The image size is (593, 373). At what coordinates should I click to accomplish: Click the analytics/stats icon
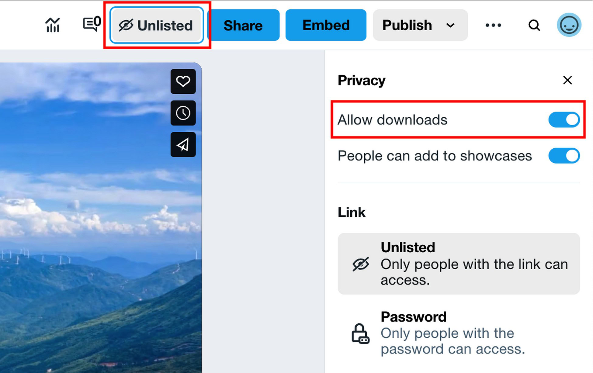click(x=52, y=25)
